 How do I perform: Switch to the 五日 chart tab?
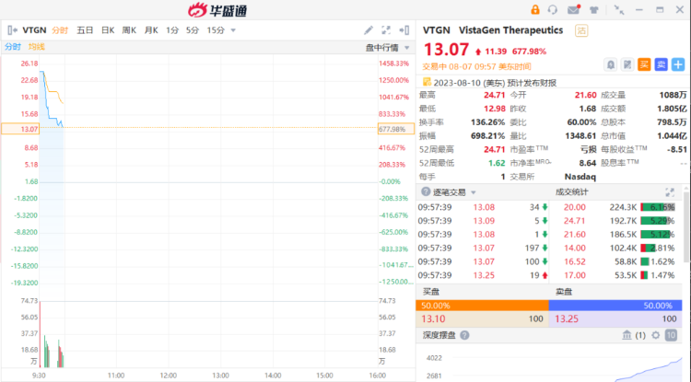85,30
